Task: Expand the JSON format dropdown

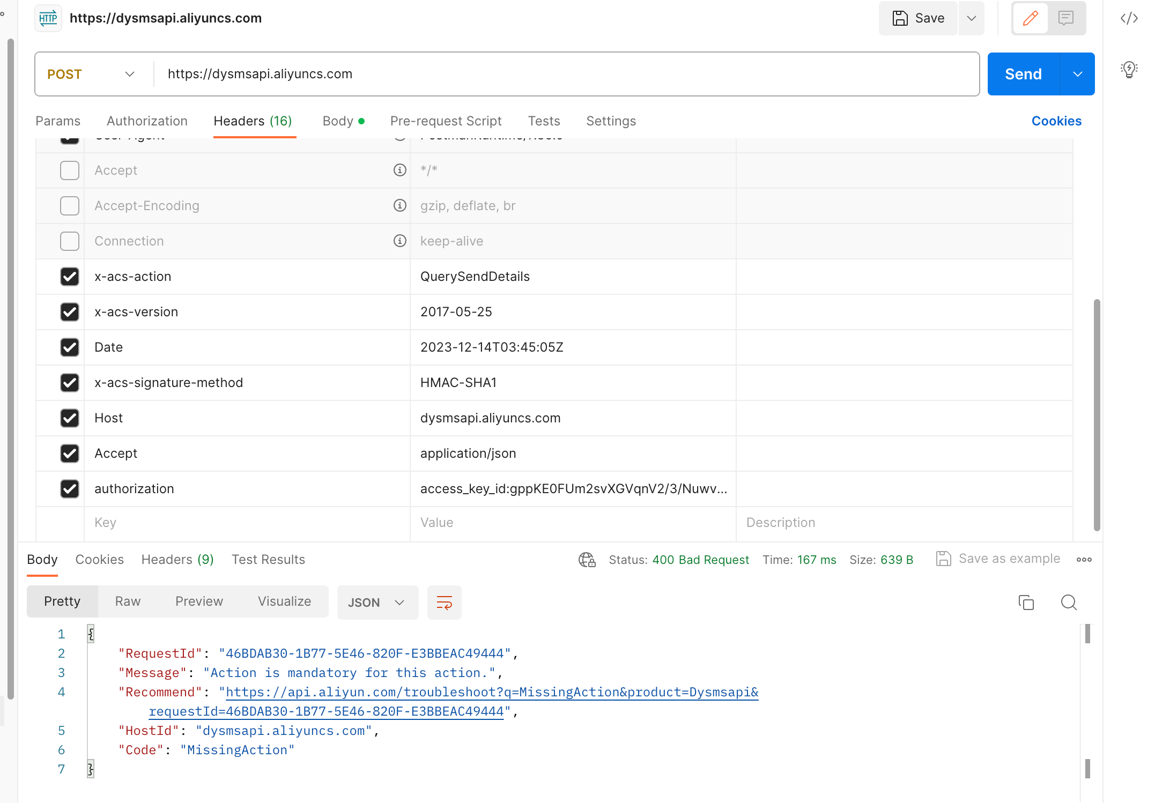Action: [377, 603]
